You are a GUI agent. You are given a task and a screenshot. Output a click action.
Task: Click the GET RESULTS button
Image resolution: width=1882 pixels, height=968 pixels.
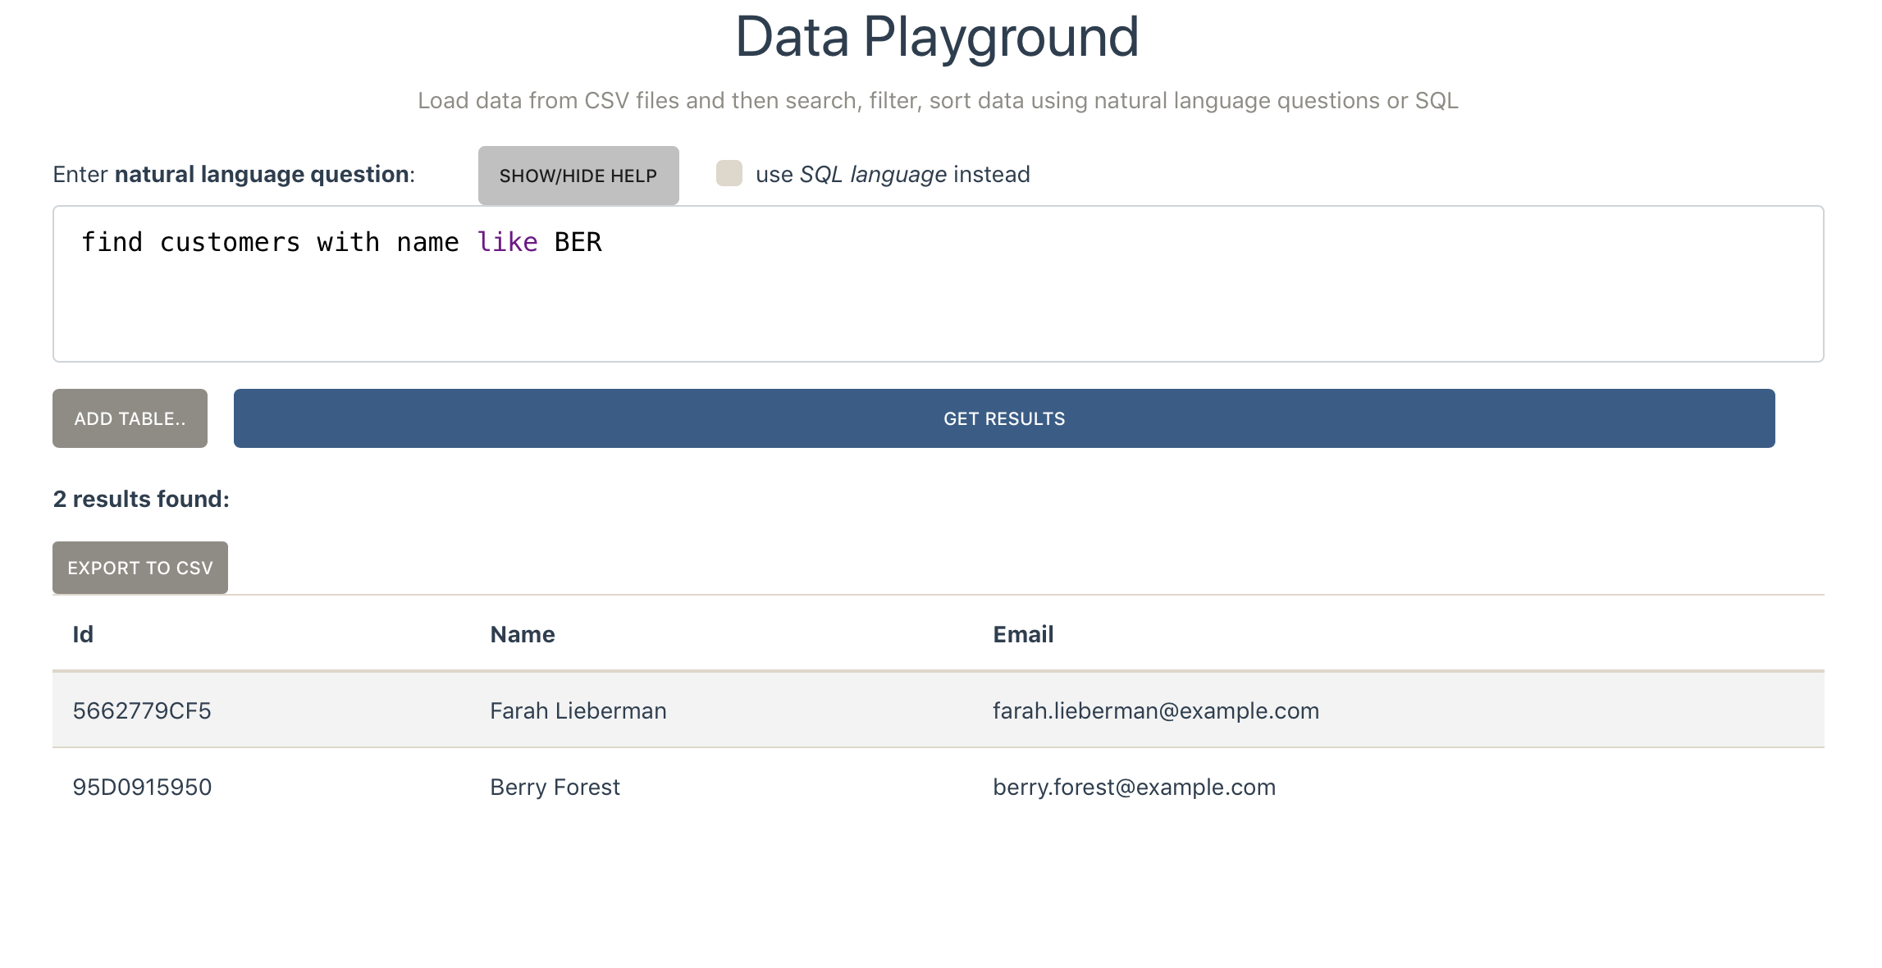1004,418
